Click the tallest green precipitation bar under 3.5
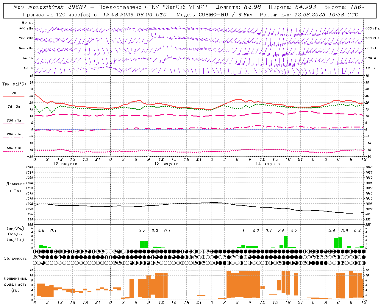Screen dimensions: 381x305 (x=285, y=242)
